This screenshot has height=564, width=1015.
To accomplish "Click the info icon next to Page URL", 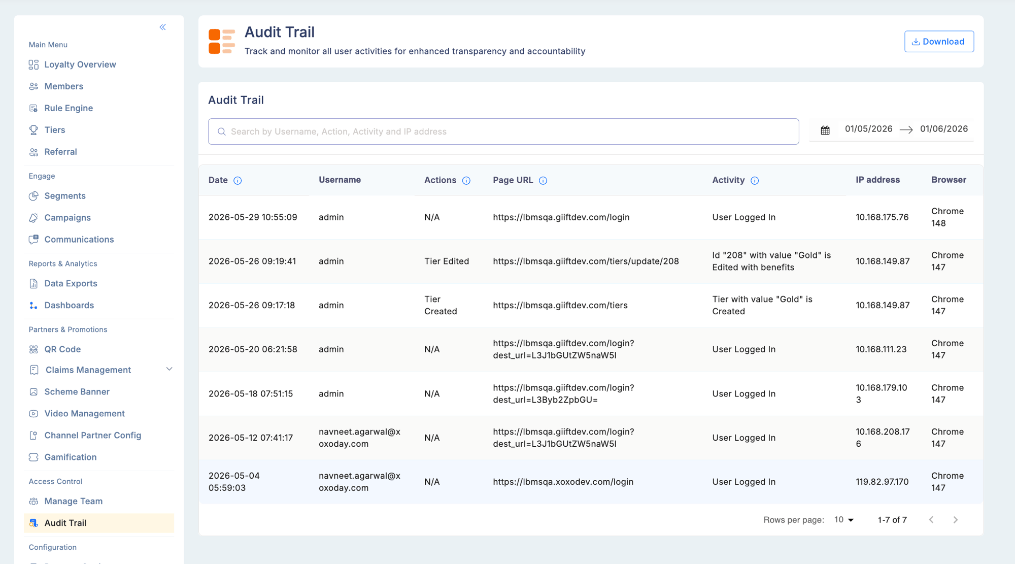I will coord(543,181).
